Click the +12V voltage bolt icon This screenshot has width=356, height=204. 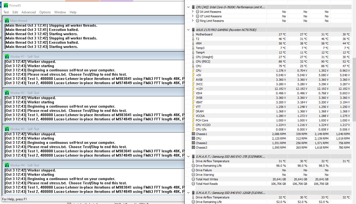193,89
